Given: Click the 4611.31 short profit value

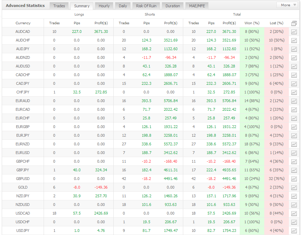Looking at the screenshot, I should pos(171,170).
